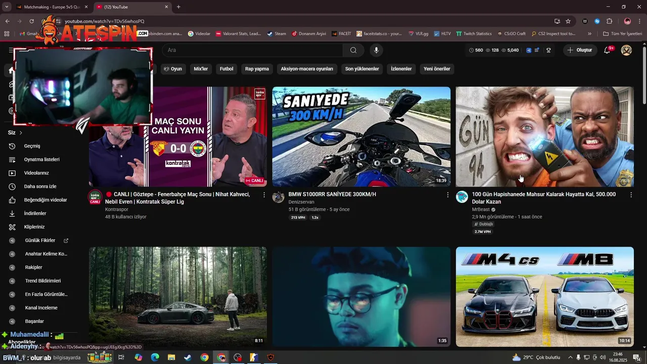647x364 pixels.
Task: Click the black cat extension icon
Action: pyautogui.click(x=585, y=21)
